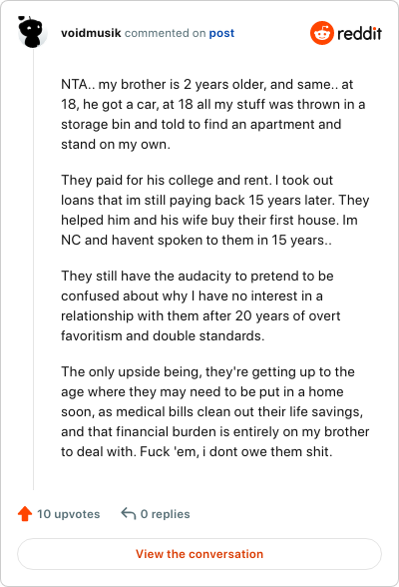Click the "commented on" label
399x587 pixels.
click(165, 33)
